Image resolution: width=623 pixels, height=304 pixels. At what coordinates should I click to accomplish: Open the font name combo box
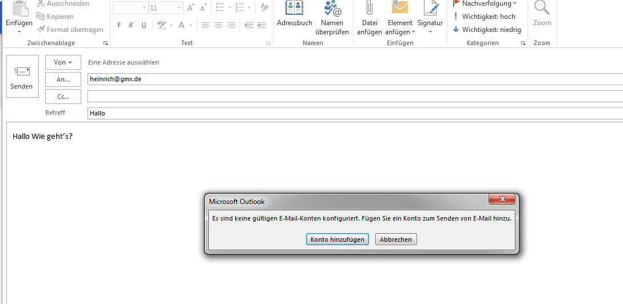tap(130, 7)
